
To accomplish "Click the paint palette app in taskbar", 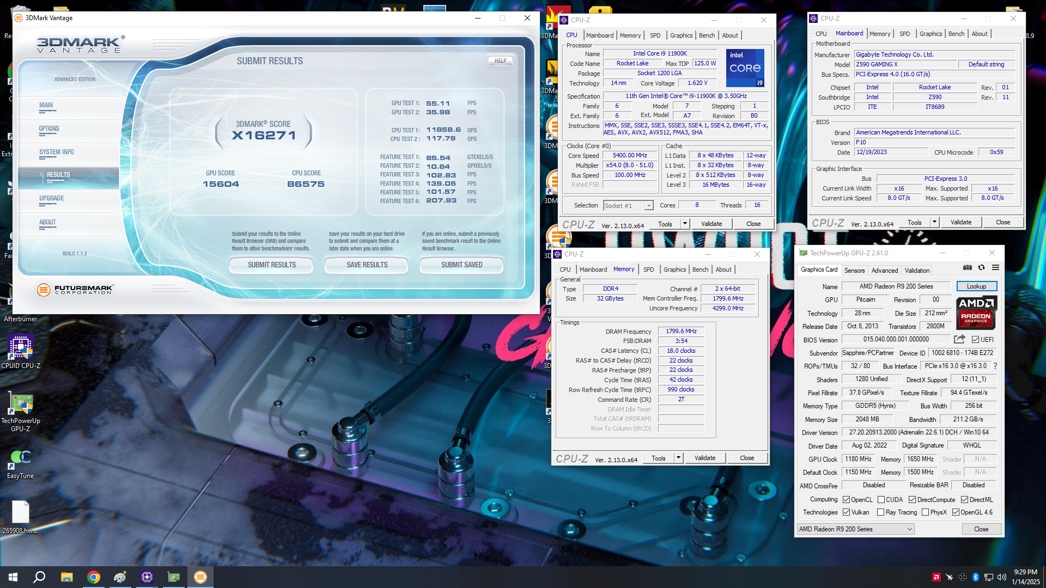I will (x=120, y=577).
